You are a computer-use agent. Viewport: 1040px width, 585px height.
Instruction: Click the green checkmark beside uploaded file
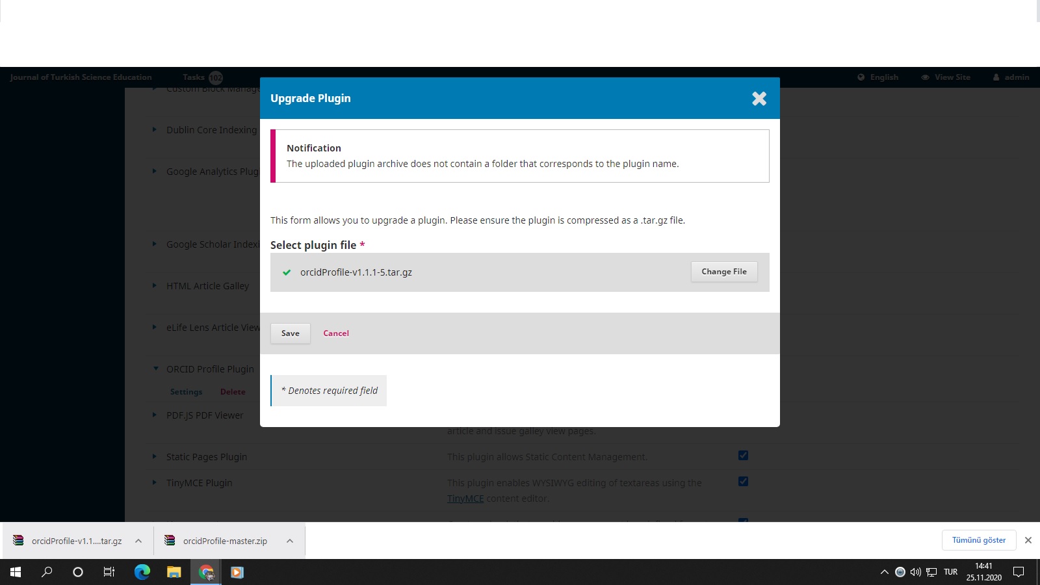click(x=287, y=272)
